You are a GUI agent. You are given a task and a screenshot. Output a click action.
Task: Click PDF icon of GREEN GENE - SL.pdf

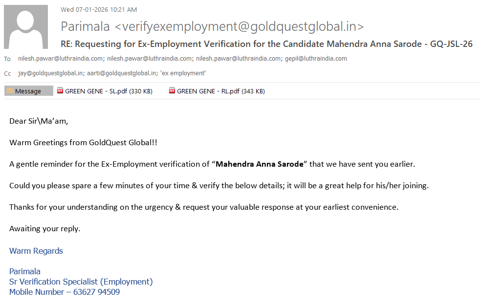(60, 90)
